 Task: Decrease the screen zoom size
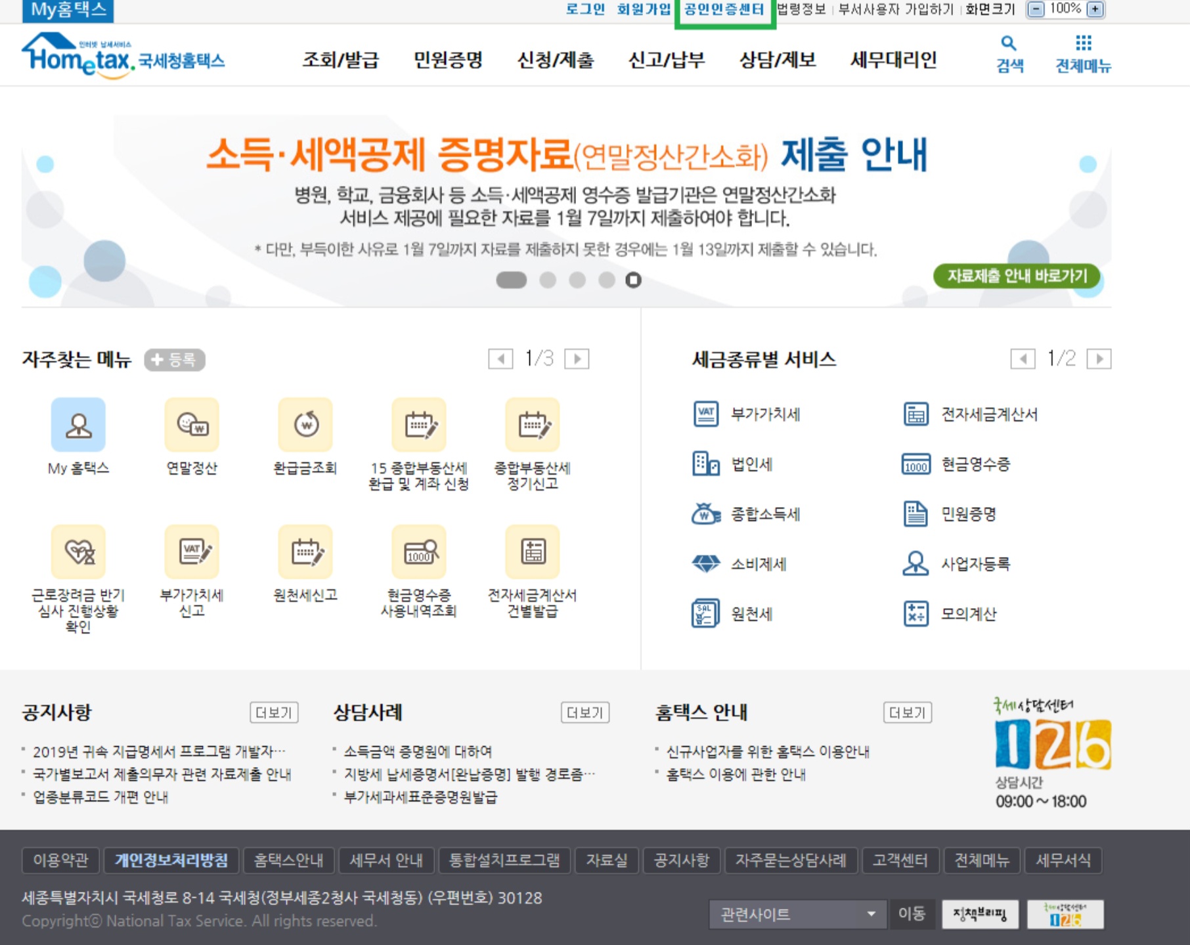click(1036, 9)
